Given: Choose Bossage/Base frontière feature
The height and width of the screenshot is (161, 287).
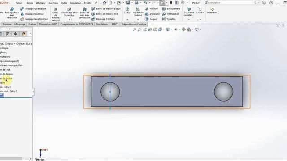Looking at the screenshot, I should coord(34,19).
